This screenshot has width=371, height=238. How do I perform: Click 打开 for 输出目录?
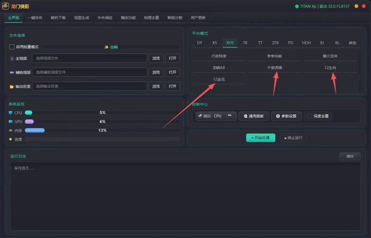172,86
